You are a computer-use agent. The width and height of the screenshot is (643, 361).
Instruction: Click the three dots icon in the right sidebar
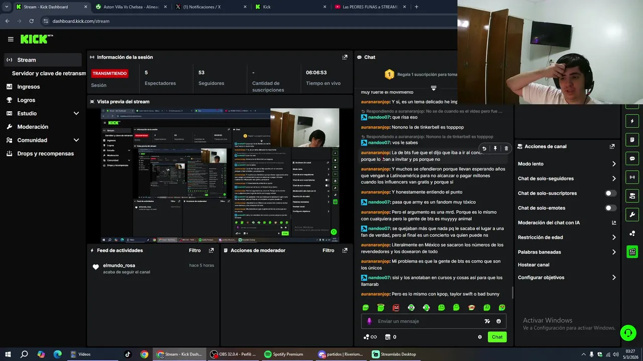[632, 233]
